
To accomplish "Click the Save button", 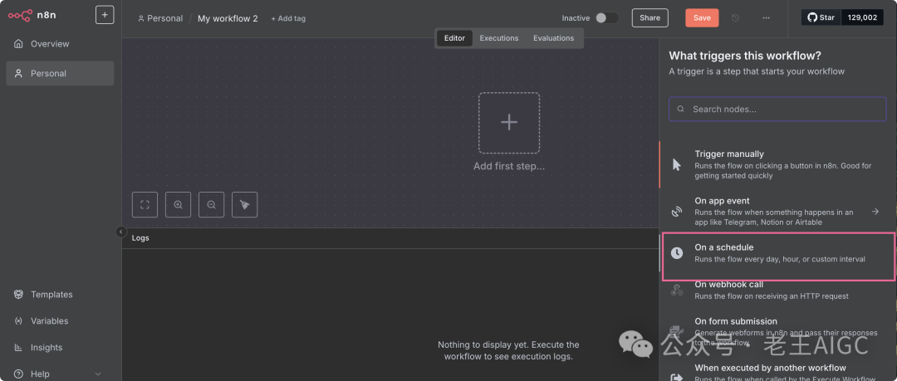I will [702, 17].
